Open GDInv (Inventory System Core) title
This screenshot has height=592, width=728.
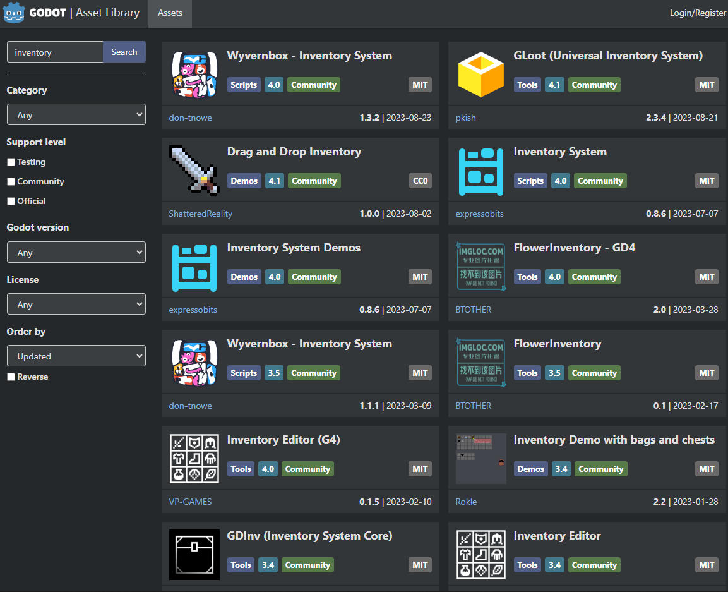point(309,536)
